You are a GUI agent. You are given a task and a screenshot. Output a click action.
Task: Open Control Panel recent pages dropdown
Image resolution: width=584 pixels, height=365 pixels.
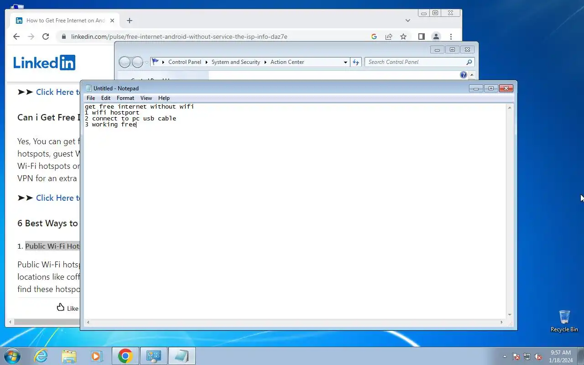[146, 62]
